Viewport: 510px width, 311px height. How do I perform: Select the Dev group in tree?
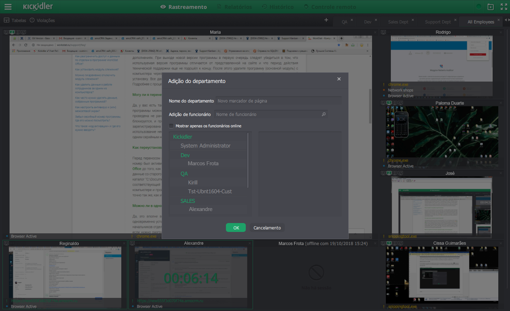point(185,155)
